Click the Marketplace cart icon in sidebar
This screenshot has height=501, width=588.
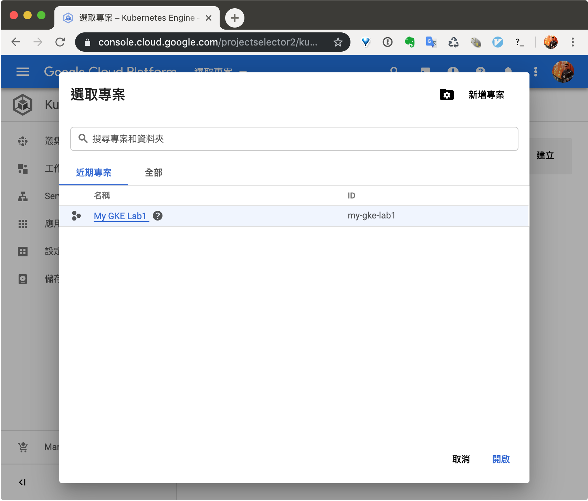point(23,447)
